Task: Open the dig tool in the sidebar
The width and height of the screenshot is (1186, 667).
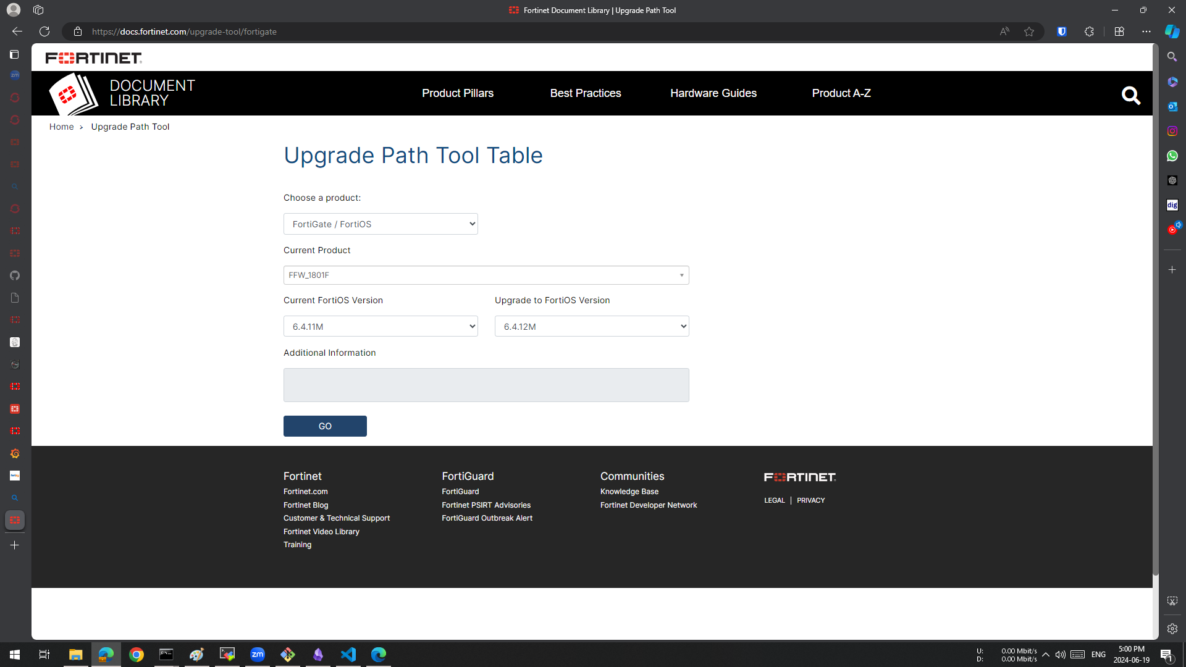Action: pyautogui.click(x=1172, y=205)
